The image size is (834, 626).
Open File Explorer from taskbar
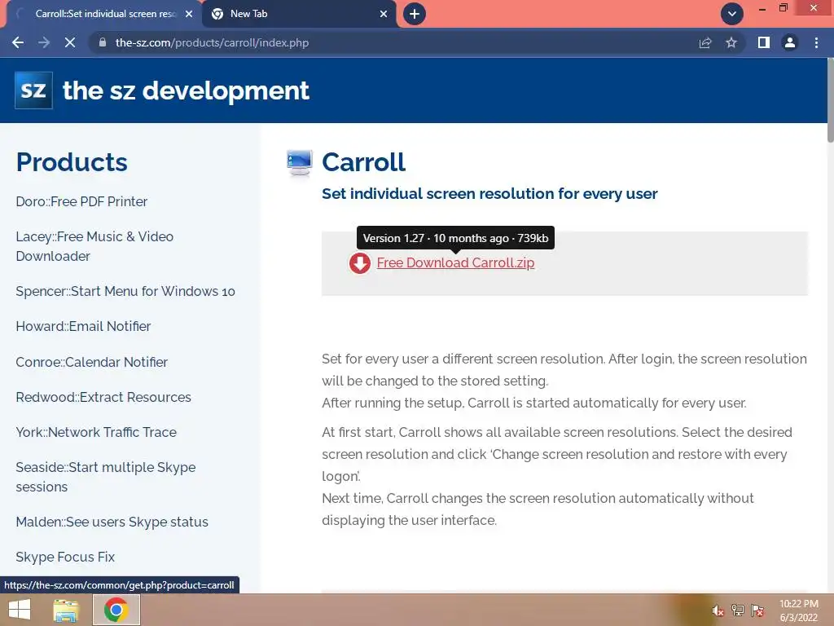66,610
